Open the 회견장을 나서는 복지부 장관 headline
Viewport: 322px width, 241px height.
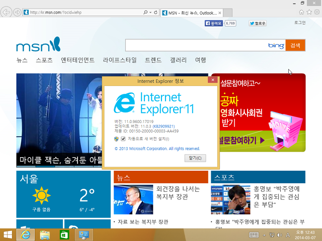coord(178,193)
